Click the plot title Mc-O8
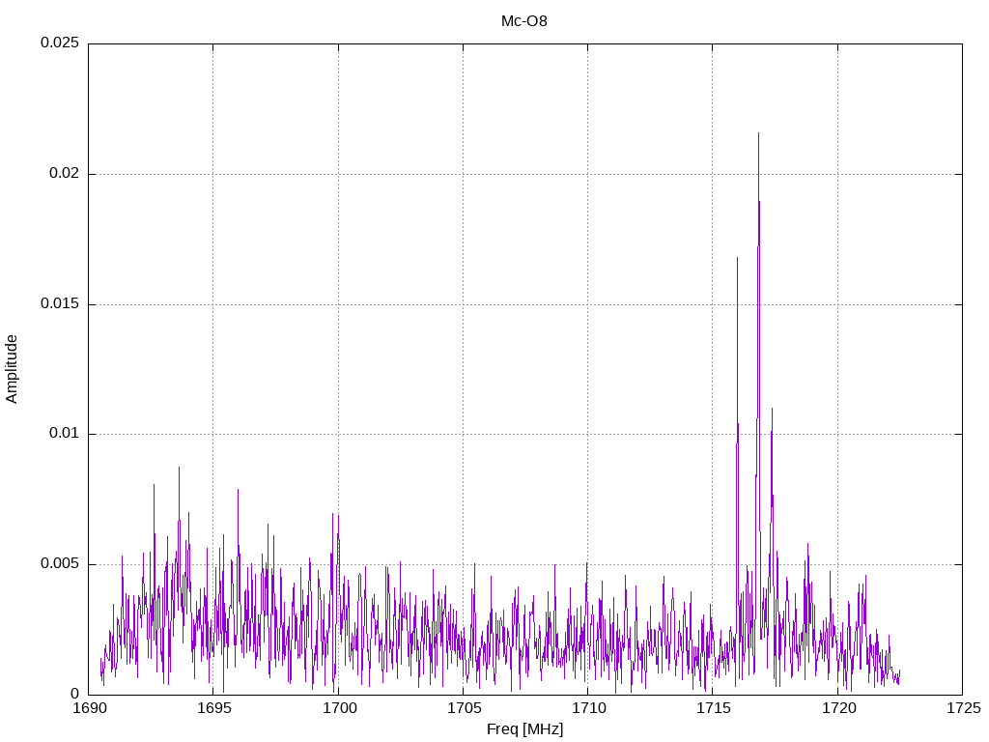The image size is (989, 742). 524,21
